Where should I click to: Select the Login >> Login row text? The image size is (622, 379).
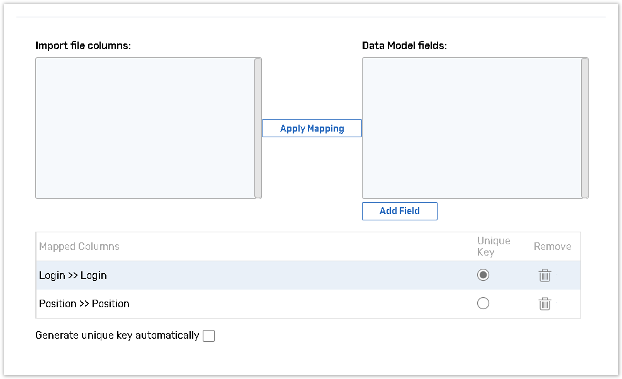(73, 276)
